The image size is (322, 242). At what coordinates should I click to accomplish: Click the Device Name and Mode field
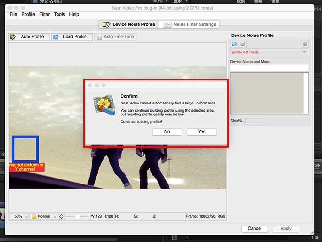tap(269, 68)
